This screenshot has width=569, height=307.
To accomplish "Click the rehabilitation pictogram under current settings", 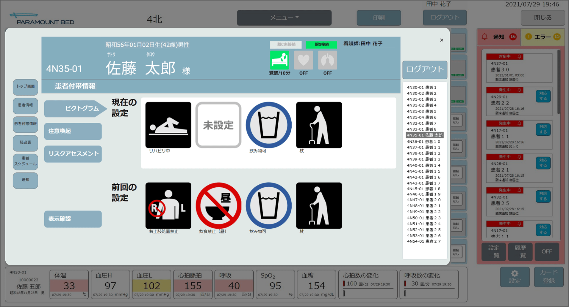I will [x=168, y=125].
